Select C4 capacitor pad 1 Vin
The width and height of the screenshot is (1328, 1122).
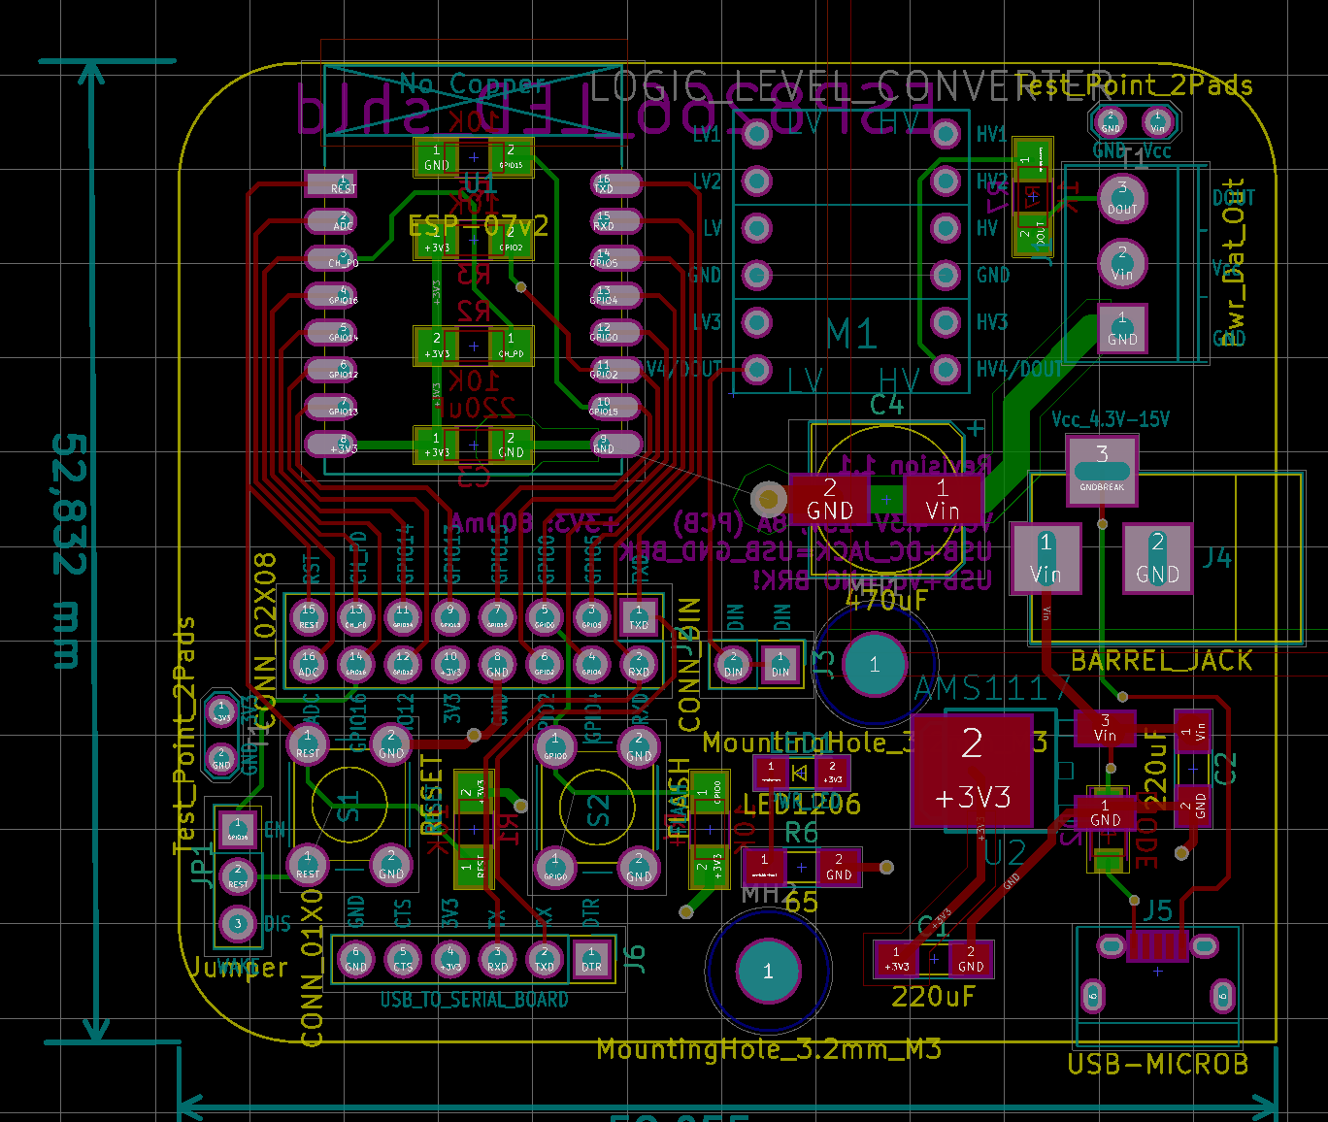[943, 499]
